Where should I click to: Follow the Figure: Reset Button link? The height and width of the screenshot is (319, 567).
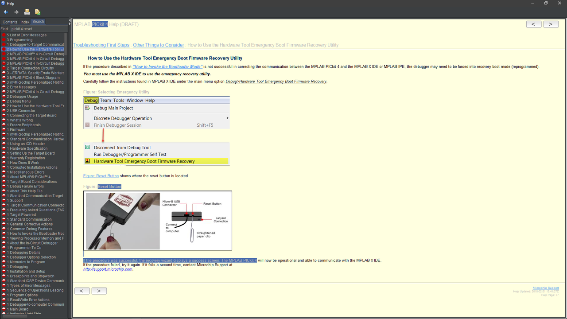pyautogui.click(x=101, y=176)
